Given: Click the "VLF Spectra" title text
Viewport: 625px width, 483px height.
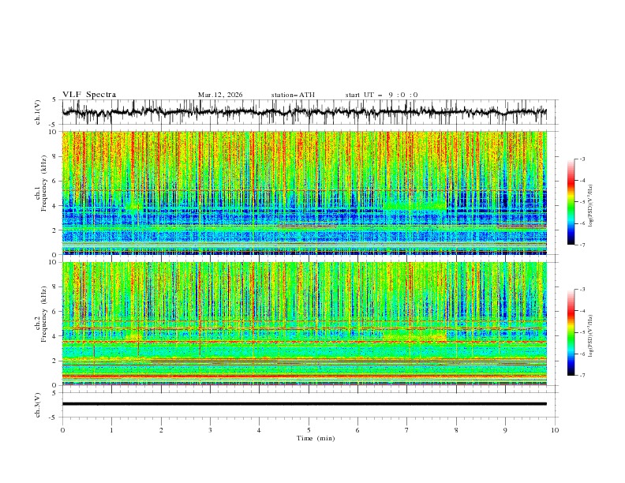Looking at the screenshot, I should [x=89, y=95].
